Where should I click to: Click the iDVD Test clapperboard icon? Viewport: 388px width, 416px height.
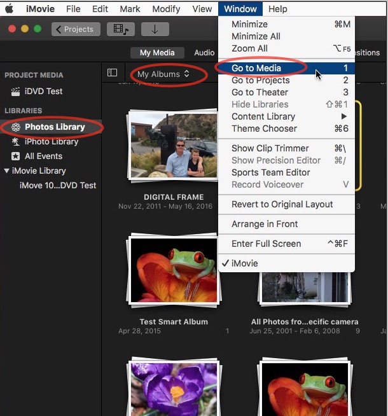click(x=15, y=92)
